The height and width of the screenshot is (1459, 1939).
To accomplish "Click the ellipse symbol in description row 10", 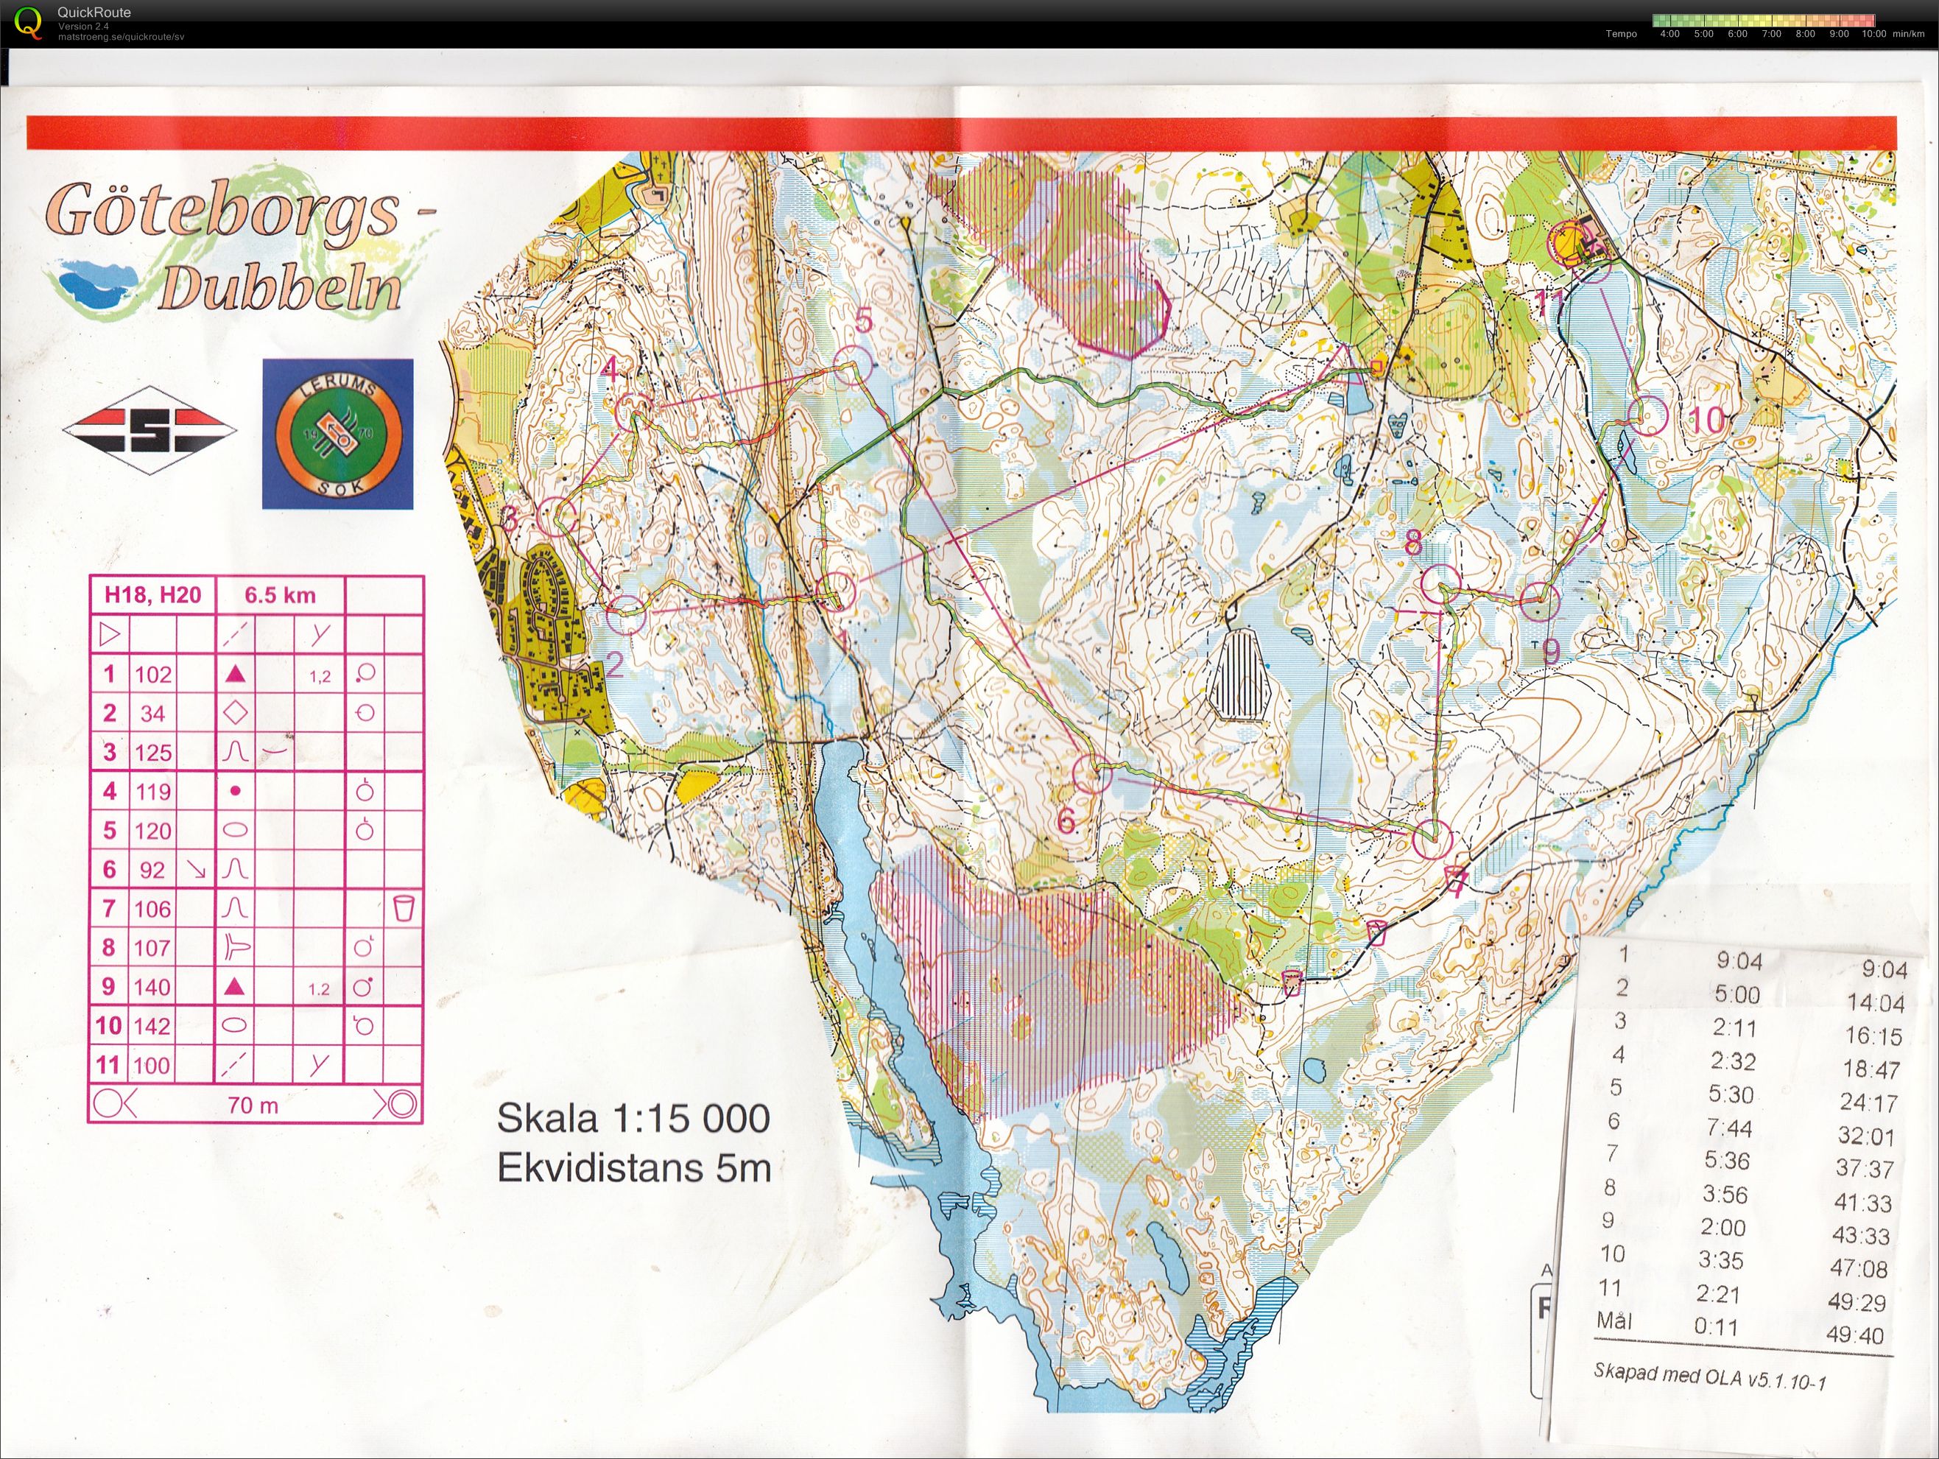I will tap(236, 1025).
